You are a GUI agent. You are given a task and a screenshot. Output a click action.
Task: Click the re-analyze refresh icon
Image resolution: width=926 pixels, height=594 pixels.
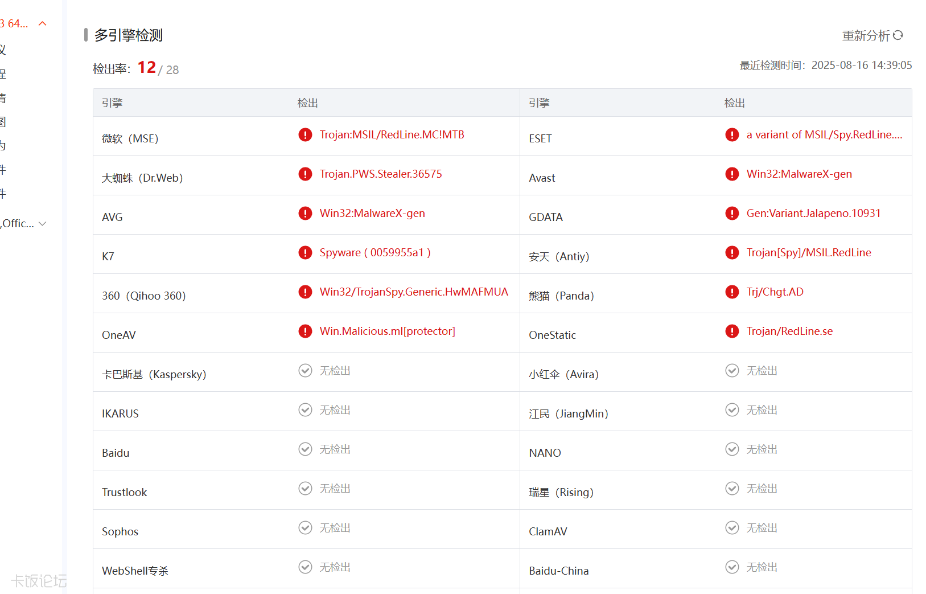coord(898,35)
